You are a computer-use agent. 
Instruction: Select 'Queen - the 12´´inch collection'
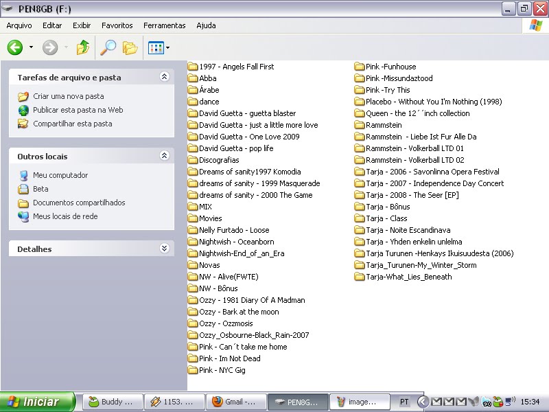[418, 113]
